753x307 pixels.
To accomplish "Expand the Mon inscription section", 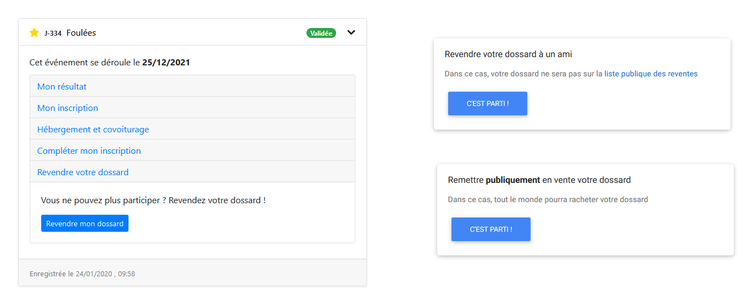I will pyautogui.click(x=68, y=108).
